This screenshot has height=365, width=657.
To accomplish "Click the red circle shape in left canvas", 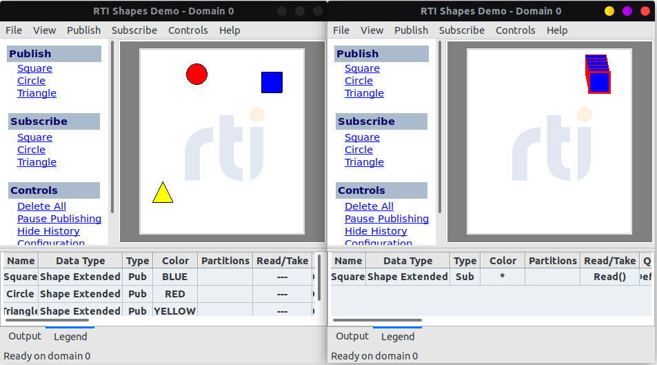I will click(196, 75).
